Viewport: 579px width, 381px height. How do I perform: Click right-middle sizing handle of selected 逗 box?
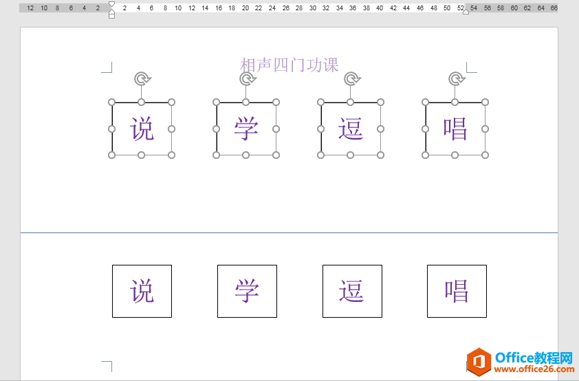point(380,129)
